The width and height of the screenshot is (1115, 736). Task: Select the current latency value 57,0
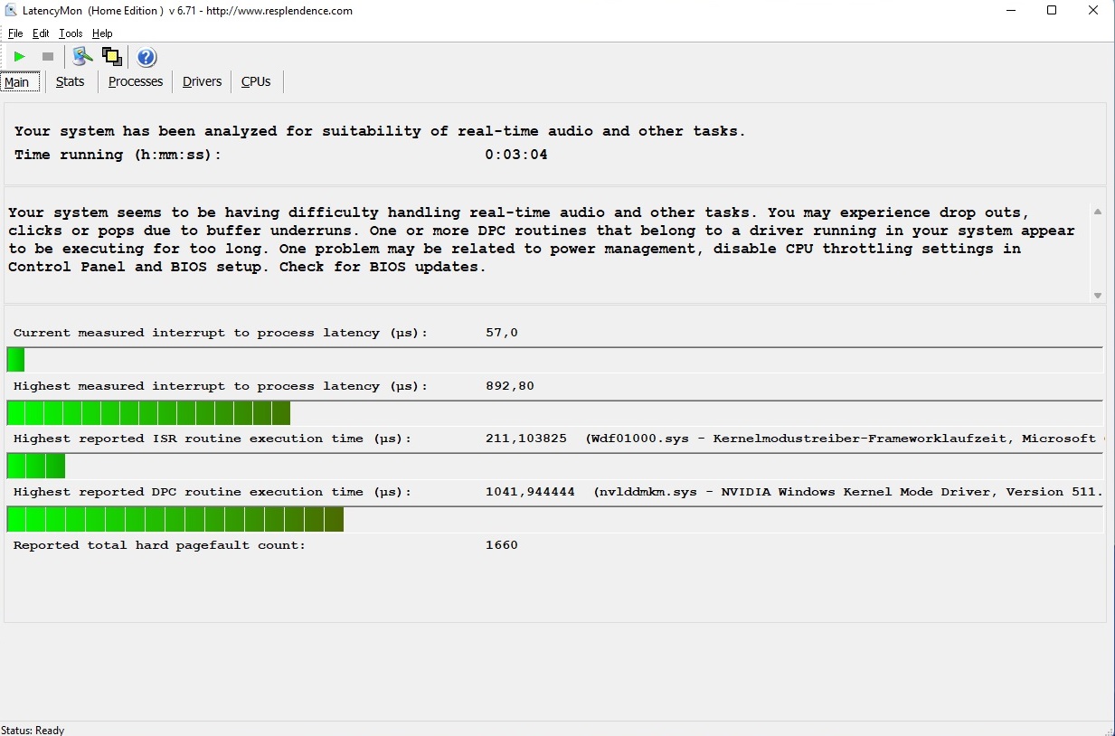tap(502, 333)
